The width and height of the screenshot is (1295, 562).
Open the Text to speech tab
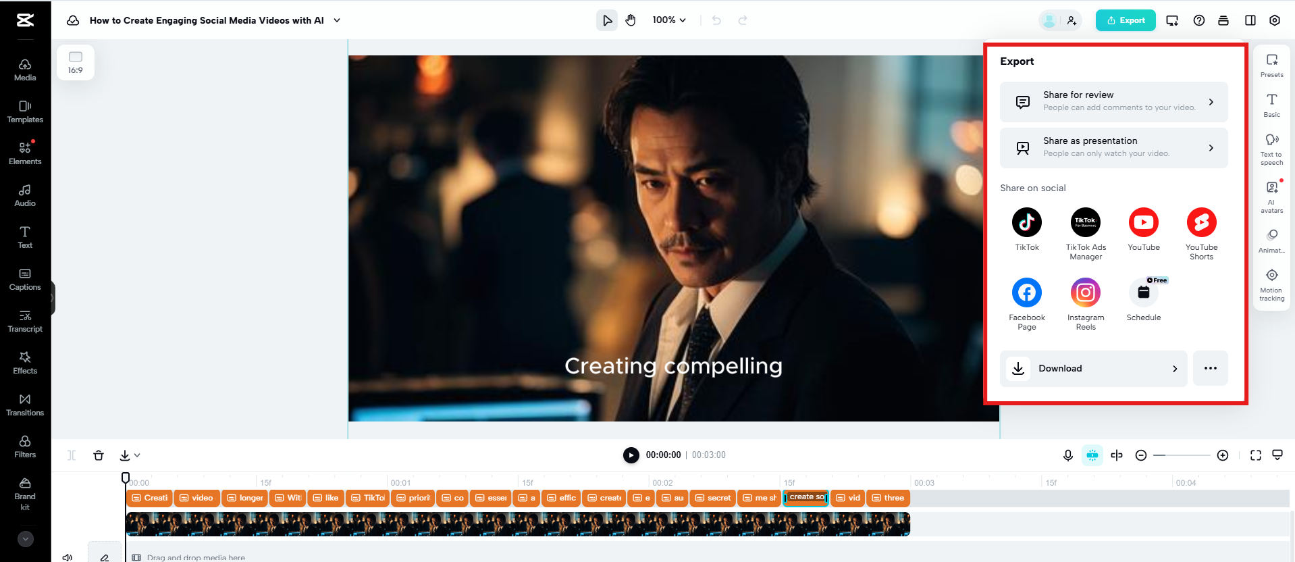click(1272, 149)
